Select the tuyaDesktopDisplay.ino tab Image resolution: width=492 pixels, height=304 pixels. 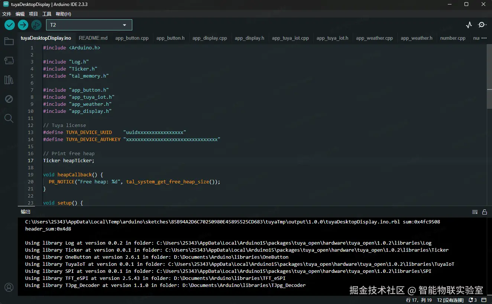[46, 38]
